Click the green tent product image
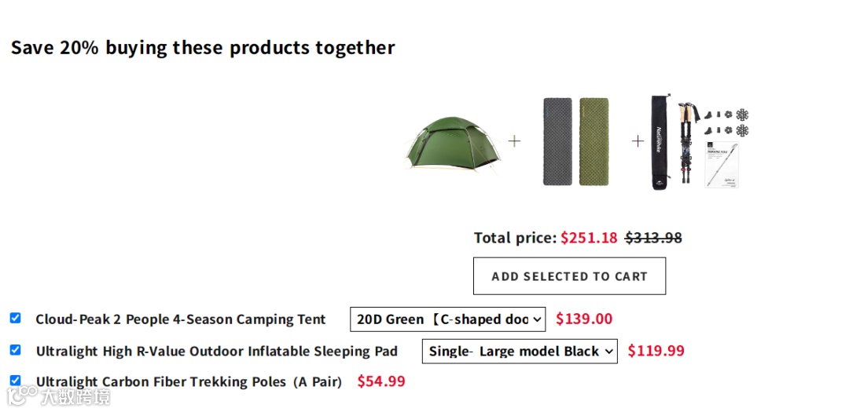 coord(453,143)
